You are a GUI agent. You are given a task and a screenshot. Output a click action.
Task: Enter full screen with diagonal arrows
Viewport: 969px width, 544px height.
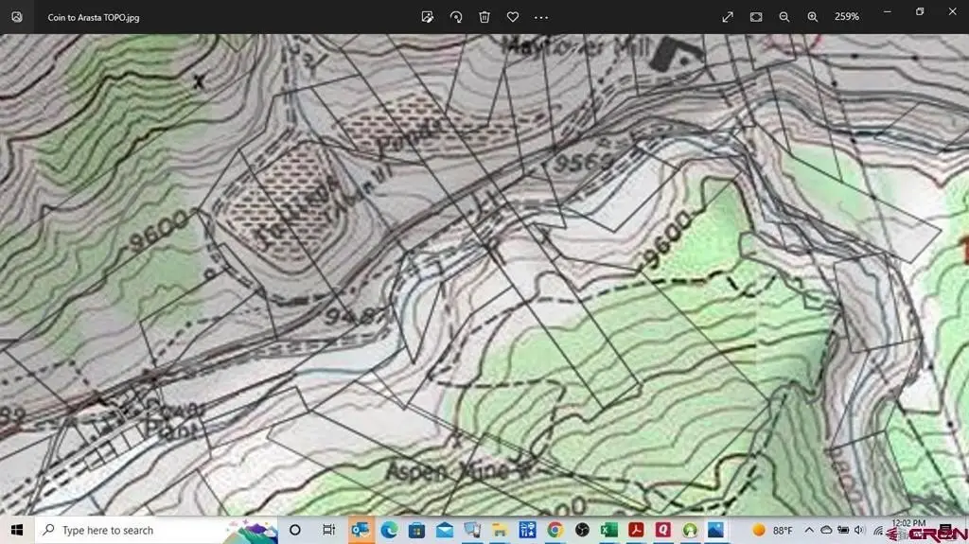click(x=728, y=17)
